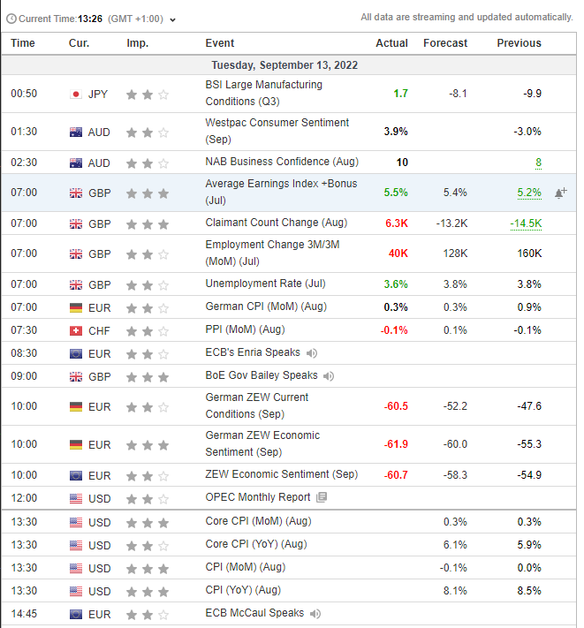Click importance stars for Unemployment Rate (Jul)
This screenshot has height=628, width=584.
(147, 284)
